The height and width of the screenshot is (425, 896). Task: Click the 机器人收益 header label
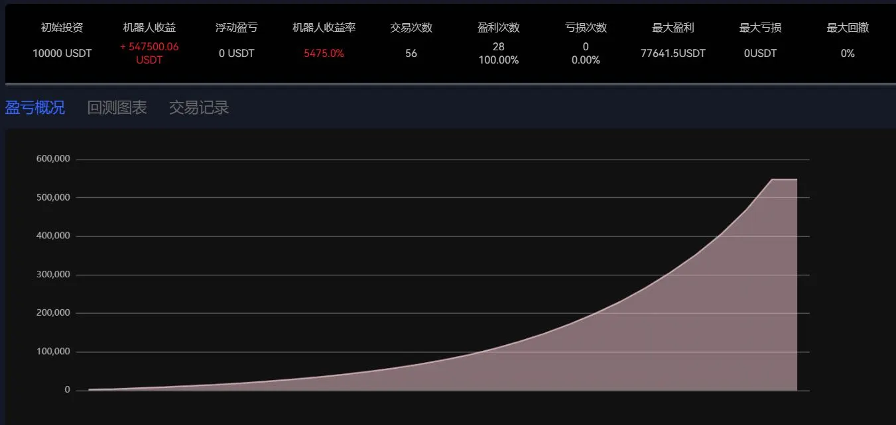[x=149, y=28]
